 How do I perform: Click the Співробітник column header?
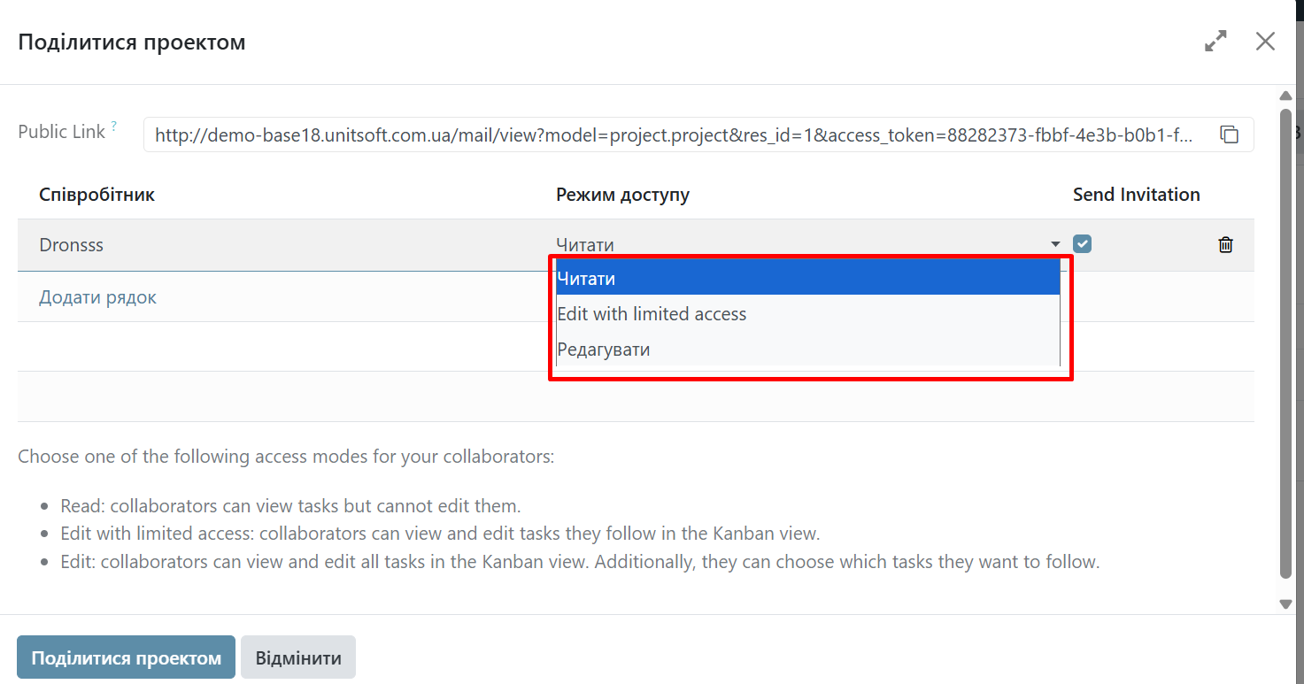(97, 195)
